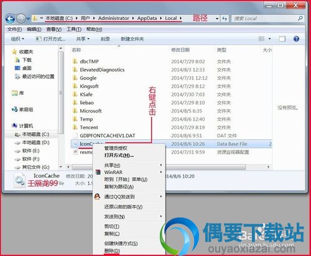Screen dimensions: 311x256
Task: Select 收藏夹 in the navigation pane
Action: point(26,52)
